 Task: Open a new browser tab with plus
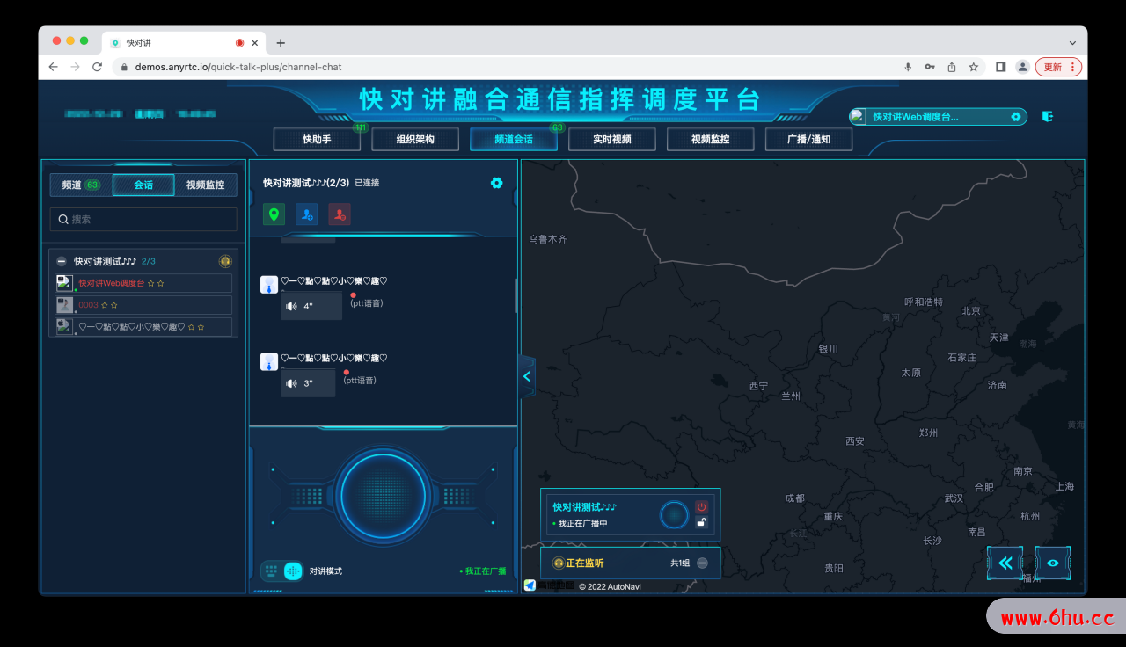tap(281, 42)
